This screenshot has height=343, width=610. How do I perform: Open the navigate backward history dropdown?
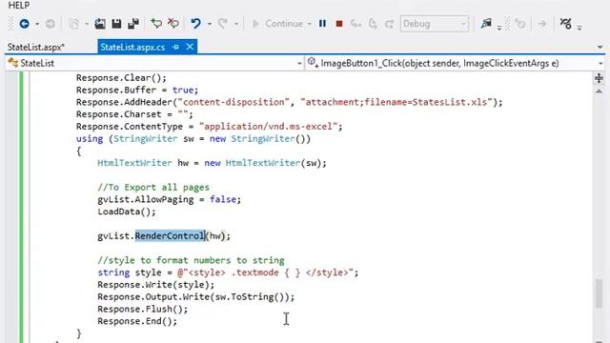[37, 24]
